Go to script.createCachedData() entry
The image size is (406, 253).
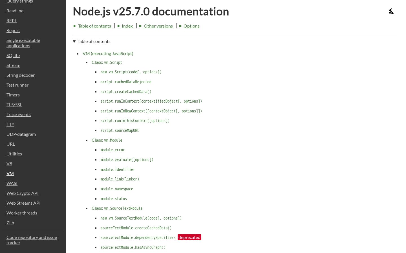pos(126,92)
